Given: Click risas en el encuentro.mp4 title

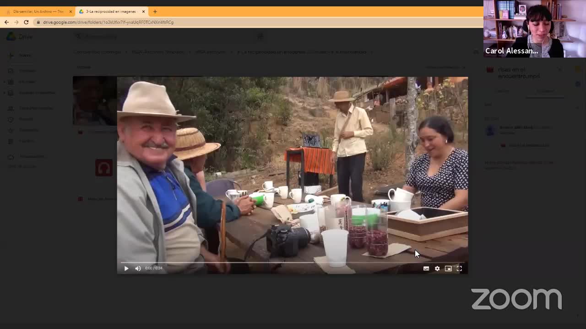Looking at the screenshot, I should pyautogui.click(x=519, y=73).
